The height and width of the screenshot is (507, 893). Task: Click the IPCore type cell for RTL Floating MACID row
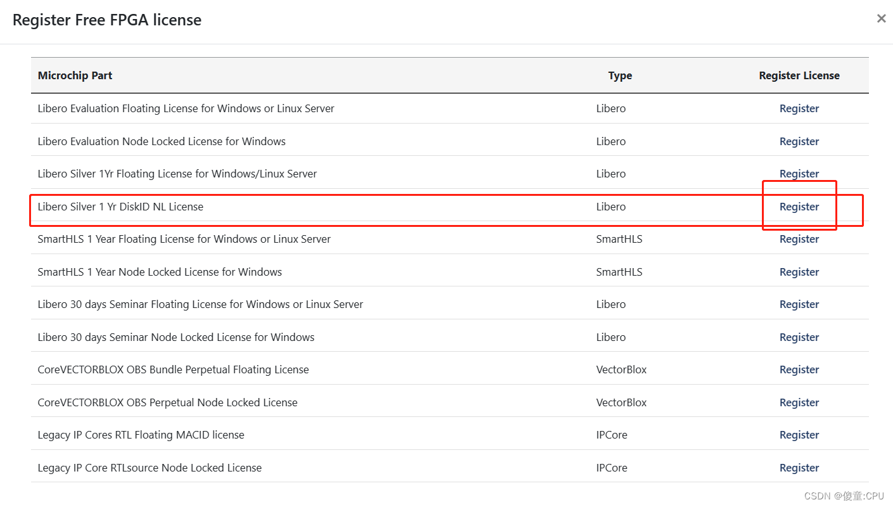click(x=612, y=435)
